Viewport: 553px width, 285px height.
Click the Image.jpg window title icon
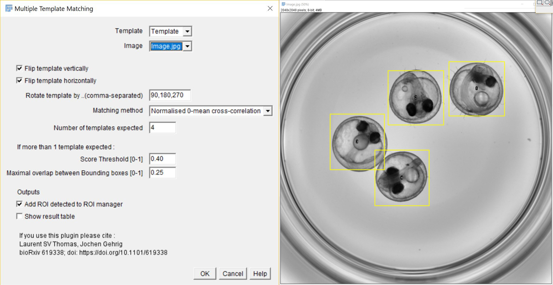click(284, 4)
